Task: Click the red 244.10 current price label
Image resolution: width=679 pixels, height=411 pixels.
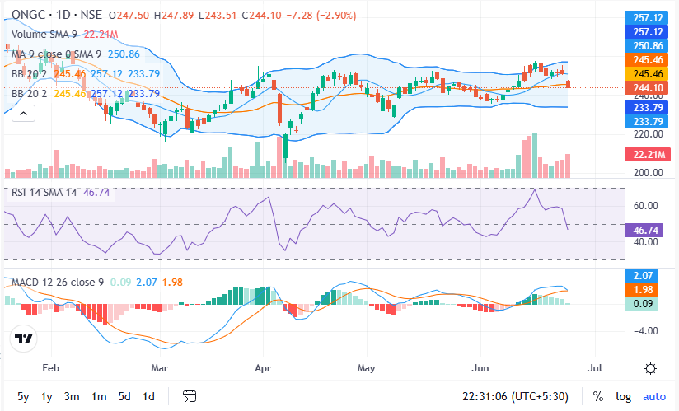Action: tap(648, 88)
